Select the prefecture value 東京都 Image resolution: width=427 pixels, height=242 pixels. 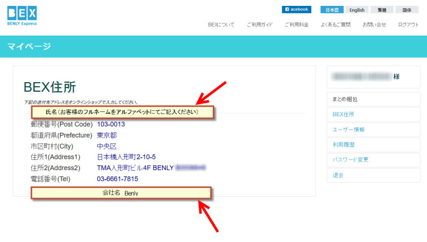106,135
